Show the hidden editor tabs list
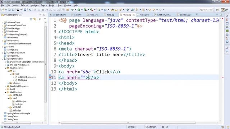230x129 pixels. coord(197,15)
